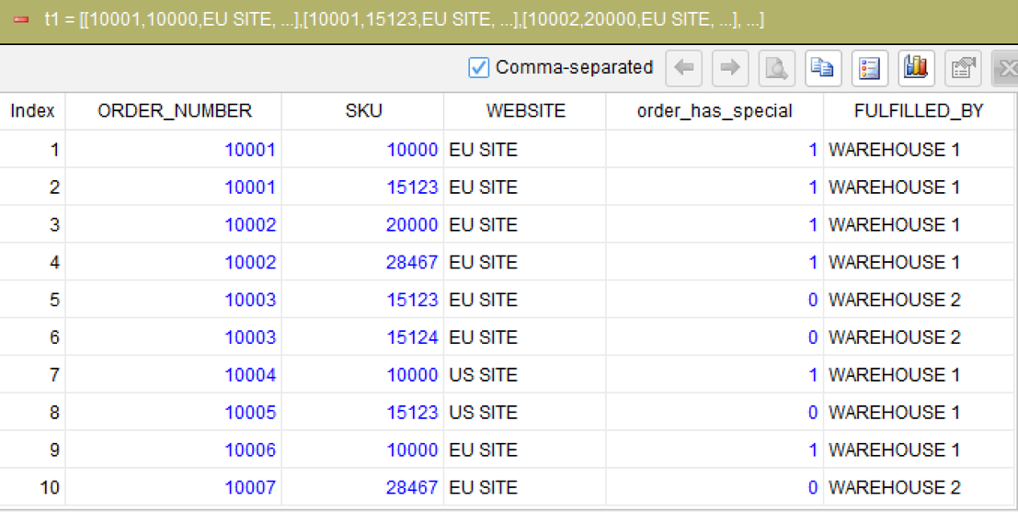Click the forward arrow toolbar icon

pos(730,67)
